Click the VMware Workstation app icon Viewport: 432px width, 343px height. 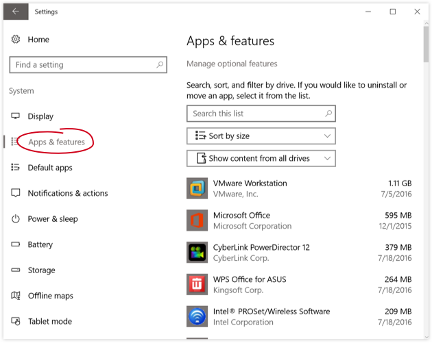click(197, 188)
